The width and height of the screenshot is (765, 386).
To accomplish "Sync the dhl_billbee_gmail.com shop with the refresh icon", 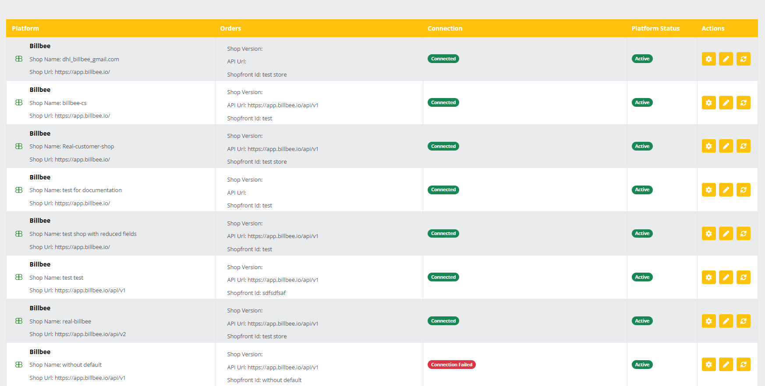I will coord(744,59).
